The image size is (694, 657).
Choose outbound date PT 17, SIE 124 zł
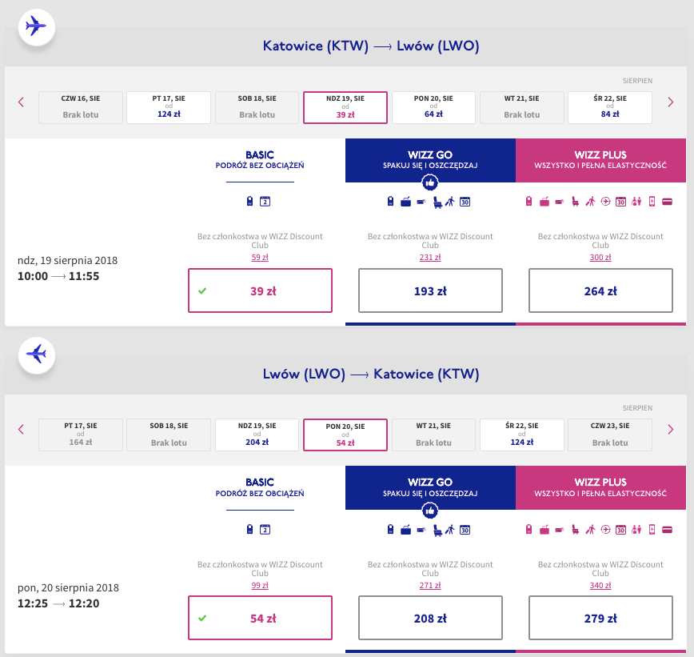pyautogui.click(x=169, y=107)
